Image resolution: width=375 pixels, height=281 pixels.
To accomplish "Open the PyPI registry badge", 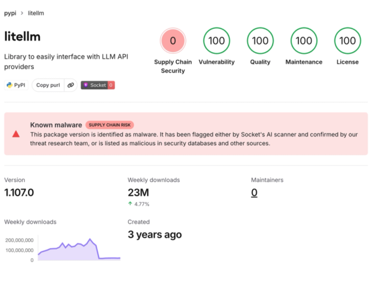I will [x=16, y=85].
